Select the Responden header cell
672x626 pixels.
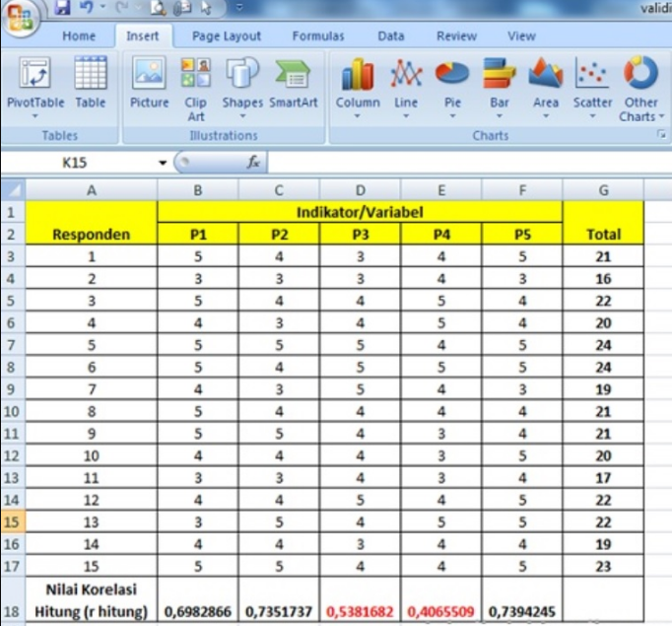pos(92,224)
